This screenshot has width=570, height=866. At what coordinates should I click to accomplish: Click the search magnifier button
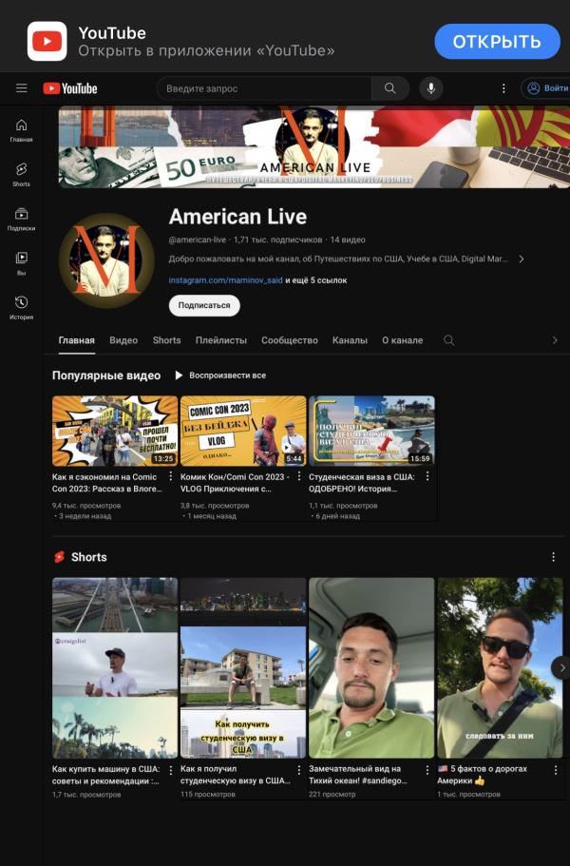[x=390, y=88]
